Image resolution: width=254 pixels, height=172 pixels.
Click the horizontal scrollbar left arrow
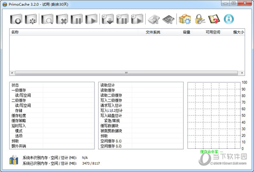[x=12, y=73]
